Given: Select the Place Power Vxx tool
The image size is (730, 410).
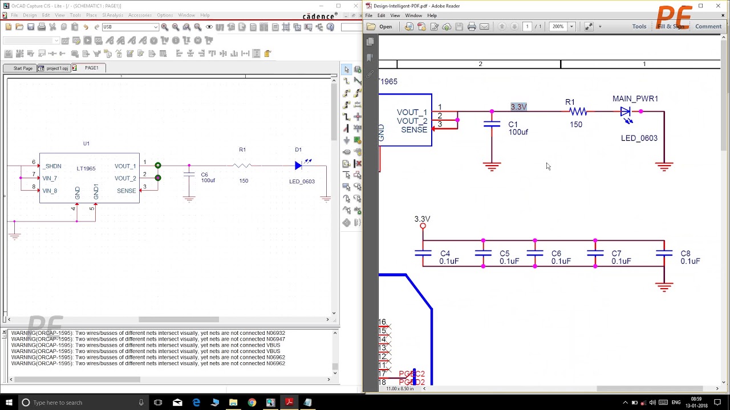Looking at the screenshot, I should click(x=358, y=128).
